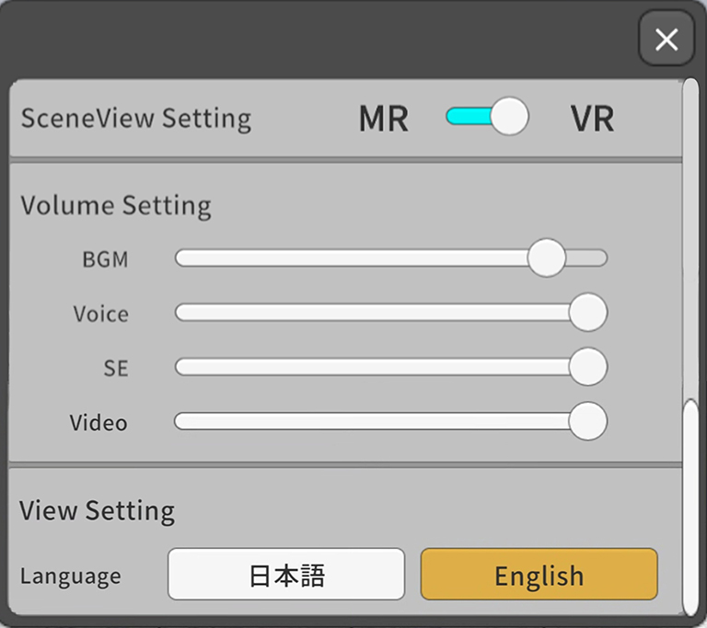Click the Video volume slider handle

tap(587, 422)
